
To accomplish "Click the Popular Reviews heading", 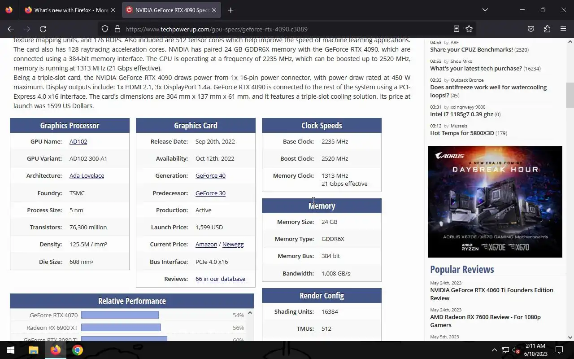I will pos(462,269).
